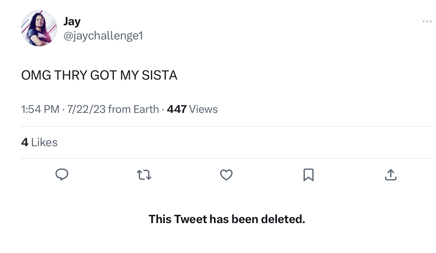Retweet using the circular arrows icon
Image resolution: width=436 pixels, height=253 pixels.
click(x=144, y=175)
